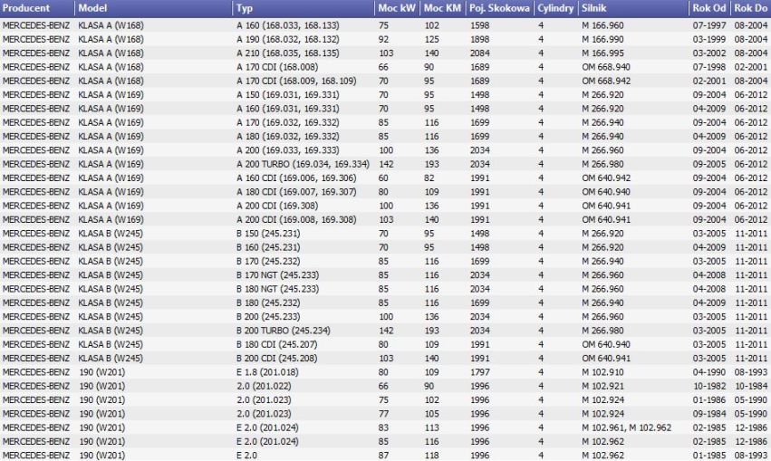This screenshot has height=461, width=771.
Task: Click Rok Od date 03-2002
Action: (709, 53)
